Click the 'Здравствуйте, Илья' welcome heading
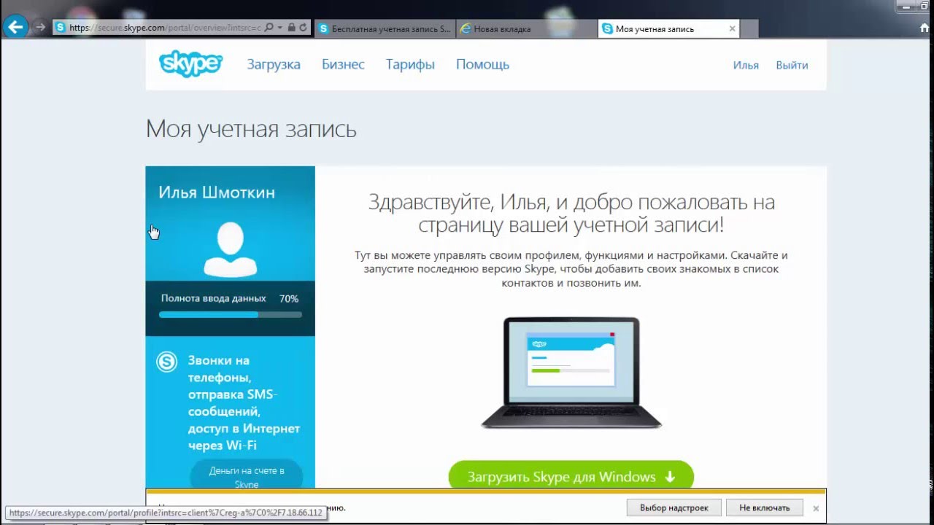The width and height of the screenshot is (934, 525). pyautogui.click(x=571, y=213)
